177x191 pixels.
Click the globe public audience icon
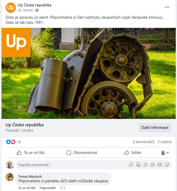(37, 10)
